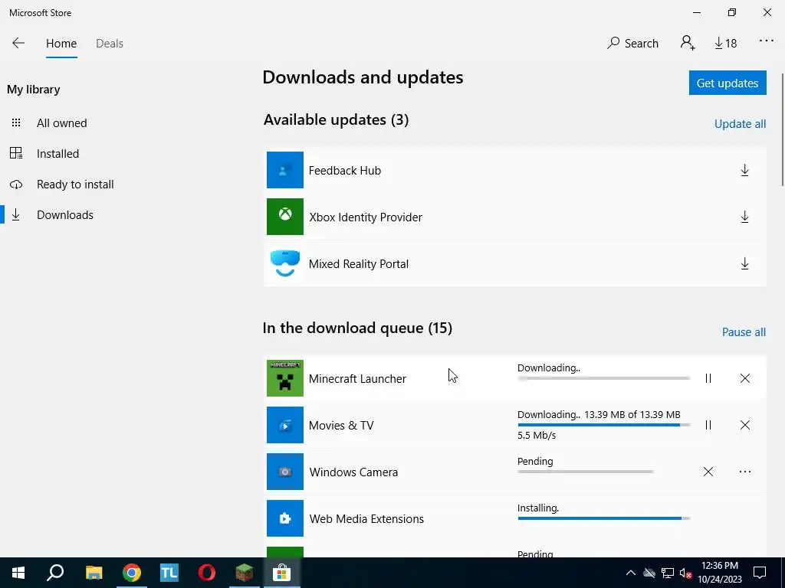Open Google Chrome from the taskbar
The width and height of the screenshot is (785, 588).
coord(132,573)
